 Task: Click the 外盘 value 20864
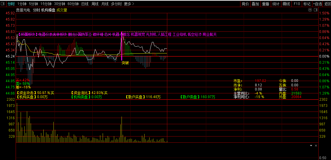click(x=296, y=97)
